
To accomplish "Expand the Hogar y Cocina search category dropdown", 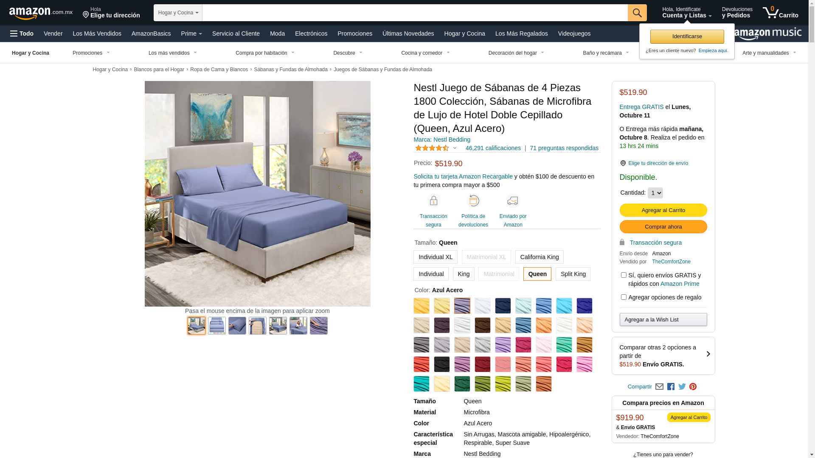I will tap(178, 13).
